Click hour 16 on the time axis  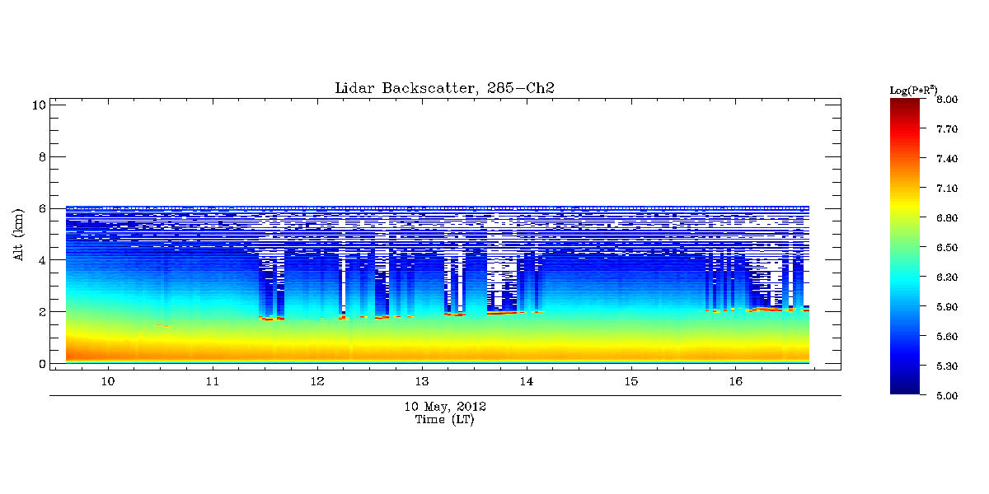[736, 382]
